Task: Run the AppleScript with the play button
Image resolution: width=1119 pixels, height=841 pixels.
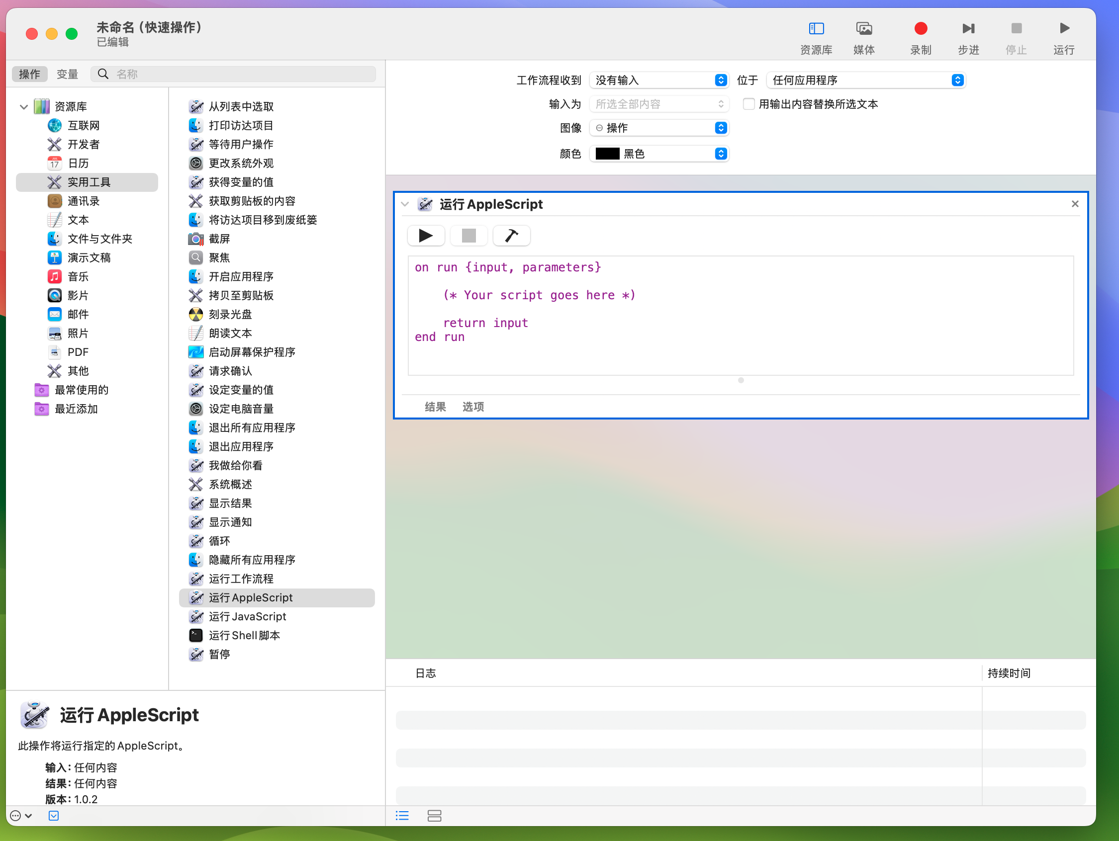Action: coord(425,236)
